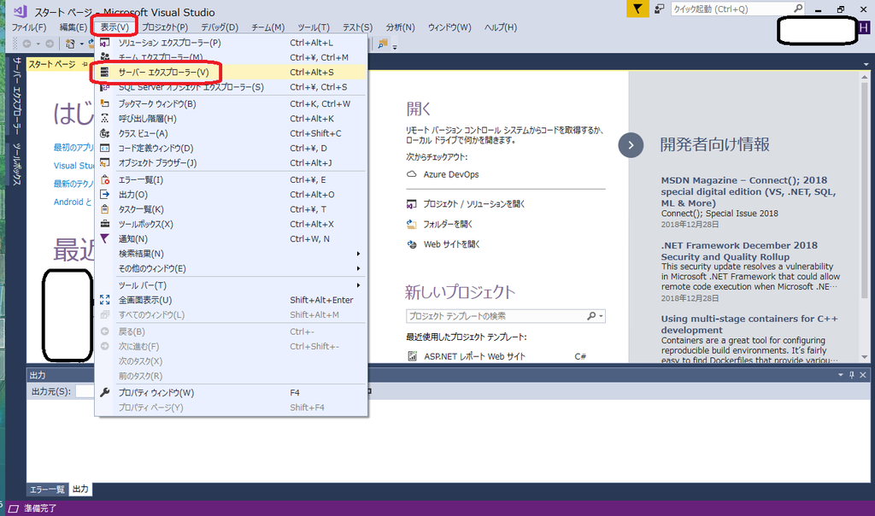Click the Quick Launch search magnifier icon
Image resolution: width=875 pixels, height=516 pixels.
[x=798, y=9]
